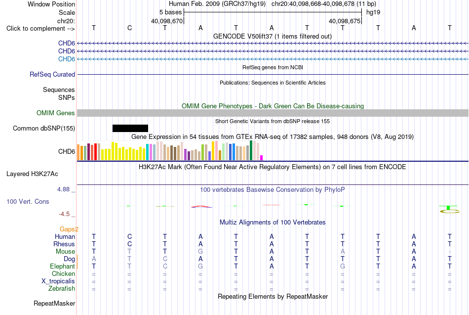Click the red-blue A logo in PhyloP track
469x315 pixels.
[x=201, y=207]
